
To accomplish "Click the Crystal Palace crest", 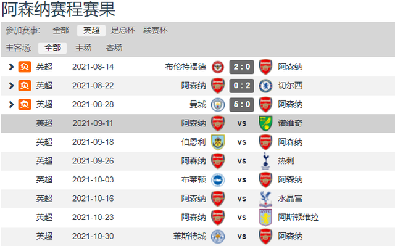I will [x=265, y=199].
